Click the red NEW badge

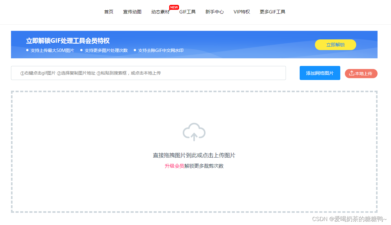point(174,7)
